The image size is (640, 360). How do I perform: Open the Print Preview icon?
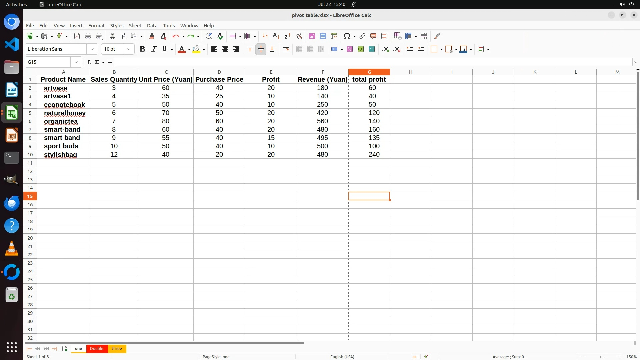coord(99,36)
